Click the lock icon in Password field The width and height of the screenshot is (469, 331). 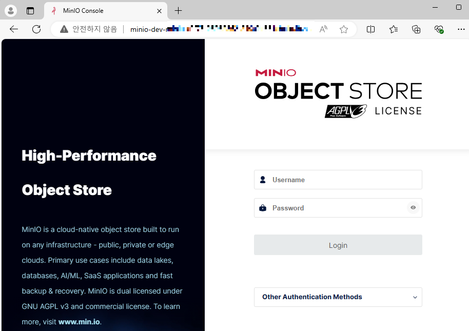pyautogui.click(x=263, y=208)
